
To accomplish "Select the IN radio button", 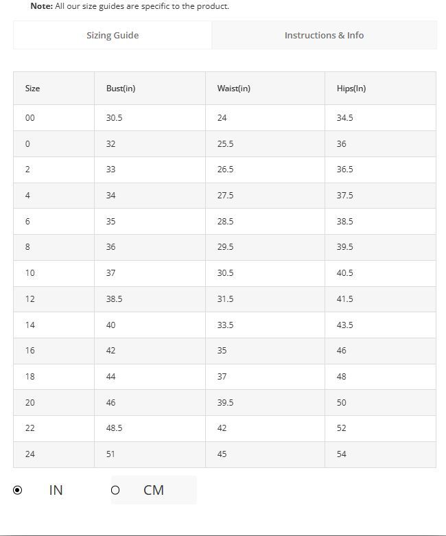I will (17, 490).
